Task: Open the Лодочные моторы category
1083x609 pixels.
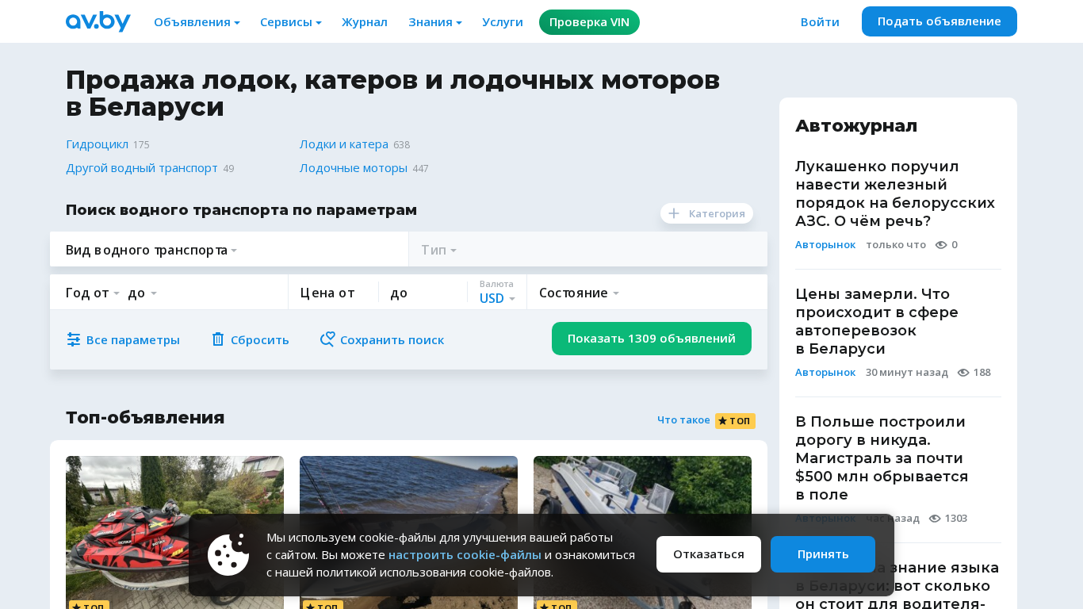Action: point(354,168)
